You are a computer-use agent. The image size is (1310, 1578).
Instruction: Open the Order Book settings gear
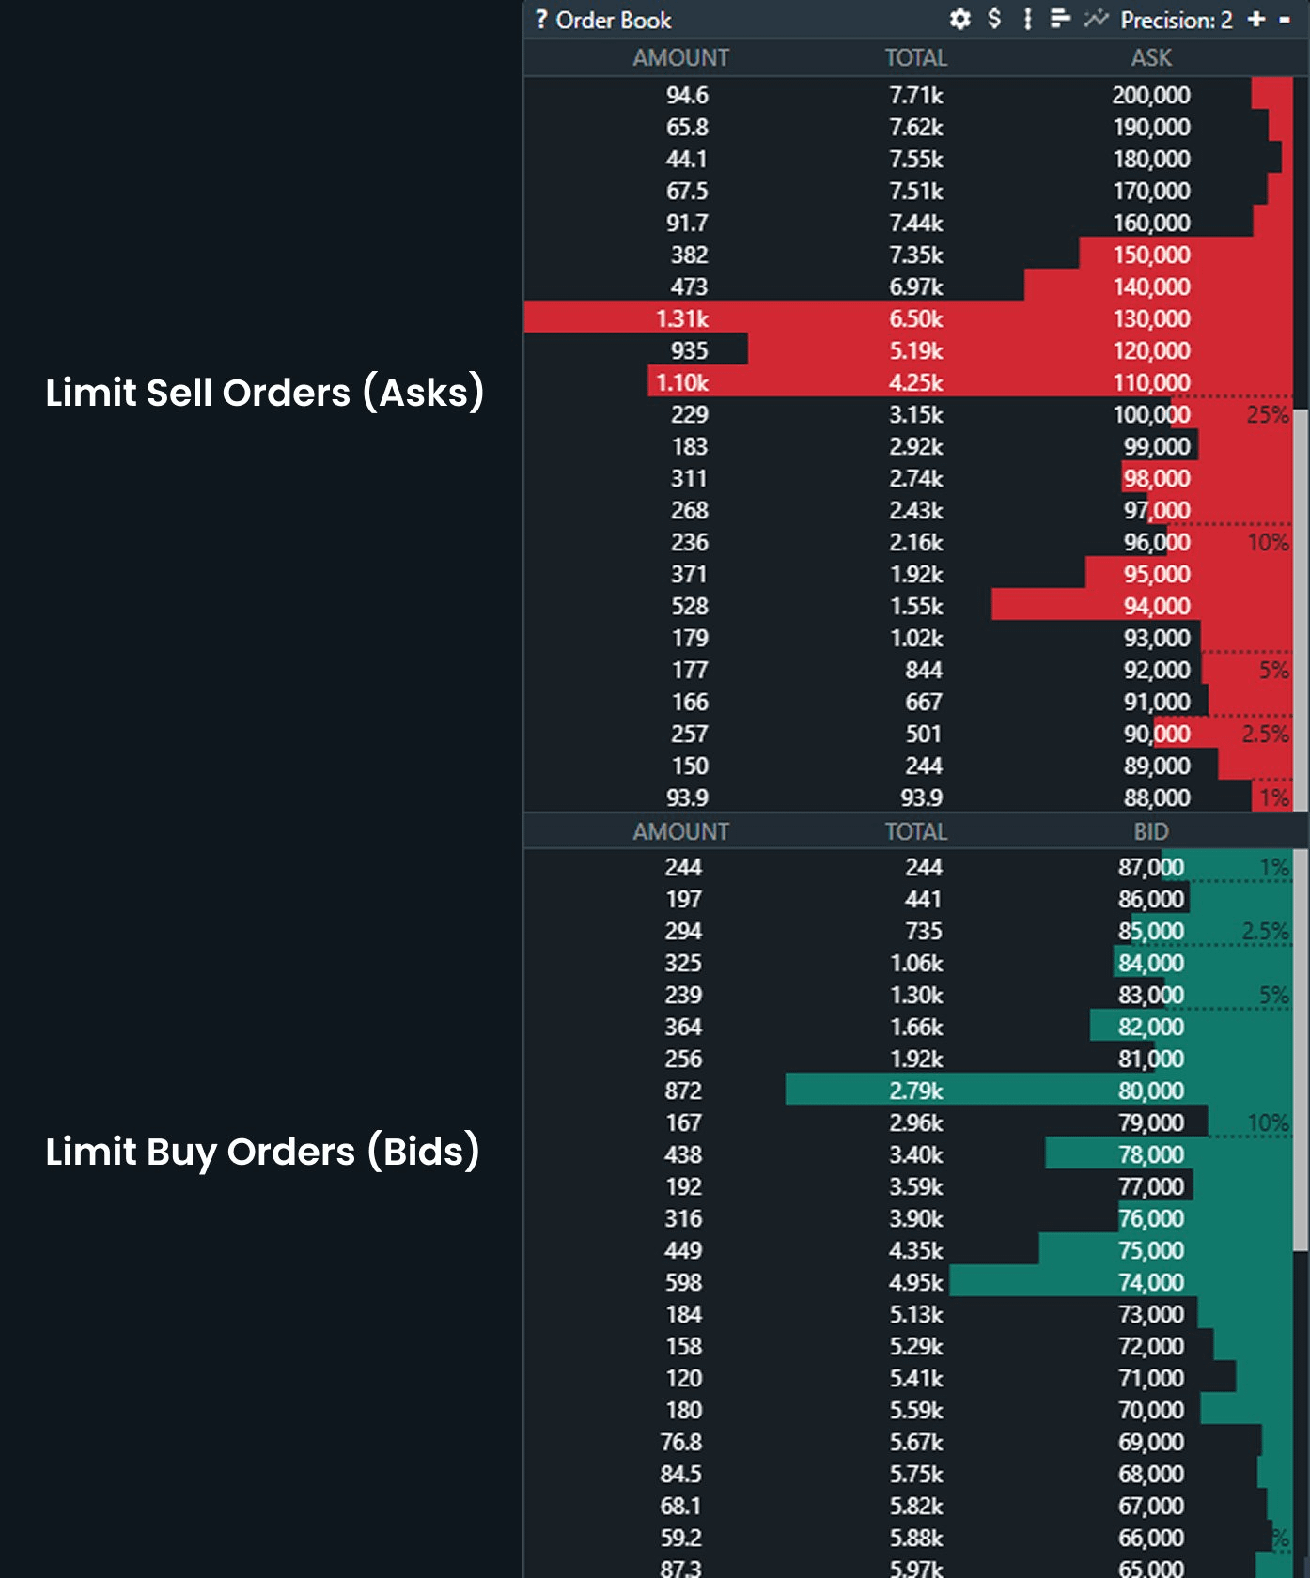(x=959, y=19)
